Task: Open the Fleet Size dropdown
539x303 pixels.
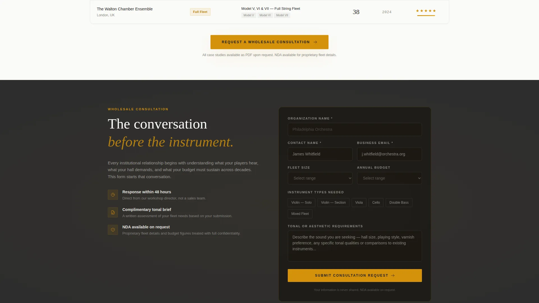Action: tap(320, 178)
